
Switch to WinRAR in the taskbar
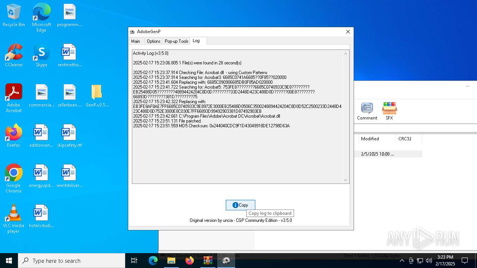208,261
